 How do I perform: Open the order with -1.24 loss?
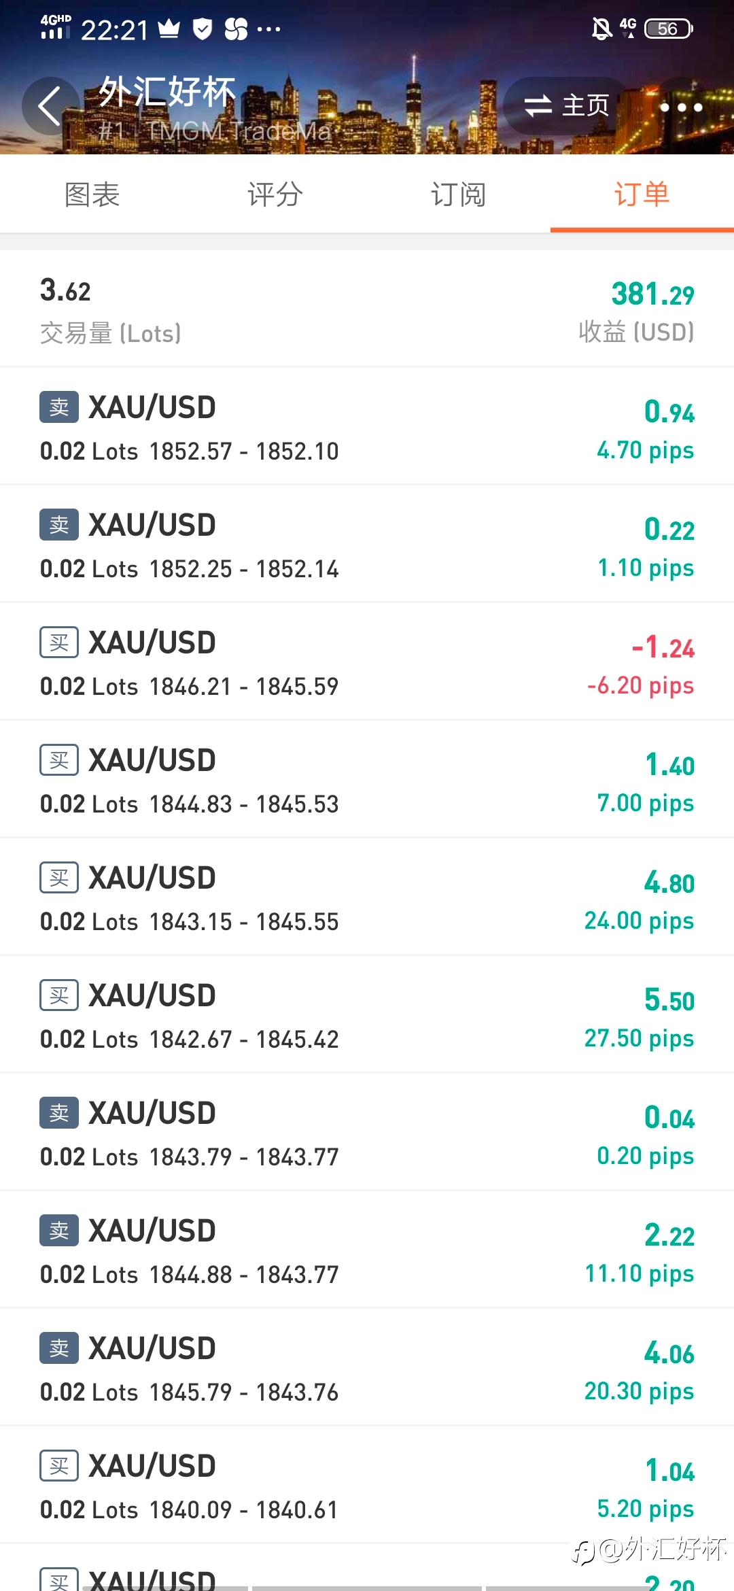click(367, 662)
